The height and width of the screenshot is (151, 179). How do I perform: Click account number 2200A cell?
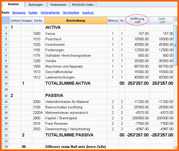(38, 113)
